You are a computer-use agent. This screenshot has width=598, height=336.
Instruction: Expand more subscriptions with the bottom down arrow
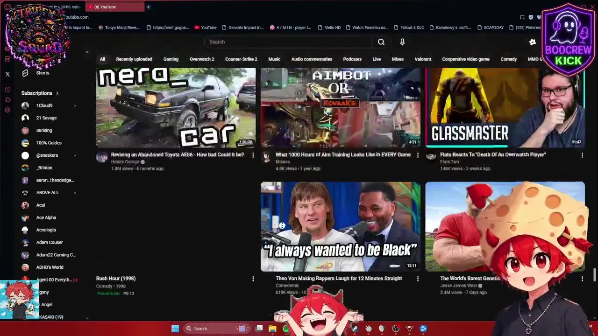pyautogui.click(x=87, y=318)
